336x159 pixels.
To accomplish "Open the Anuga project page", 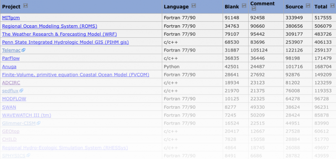I will click(x=9, y=67).
